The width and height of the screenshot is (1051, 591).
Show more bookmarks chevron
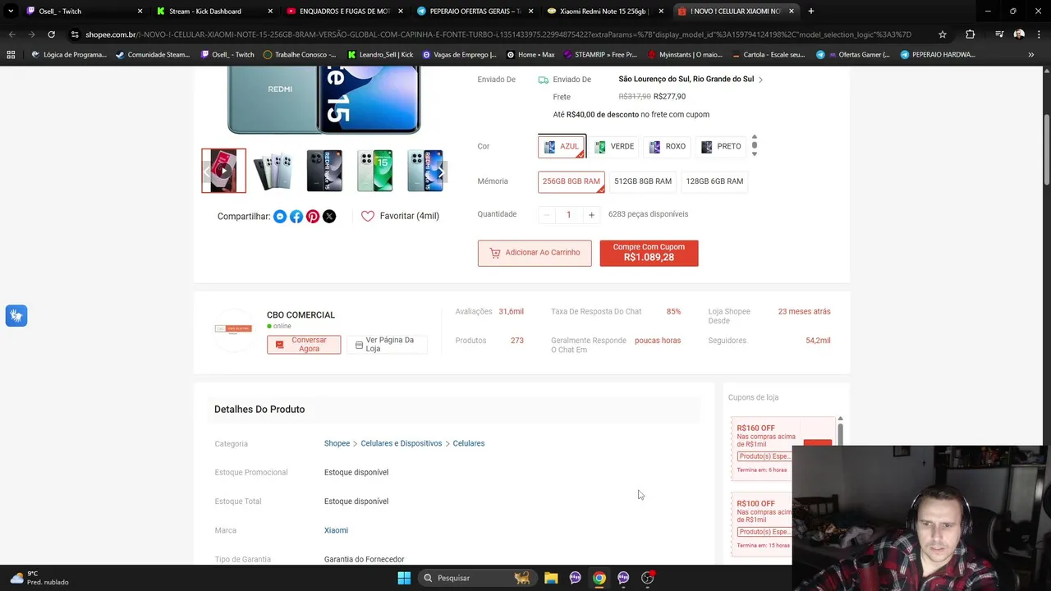click(1031, 55)
